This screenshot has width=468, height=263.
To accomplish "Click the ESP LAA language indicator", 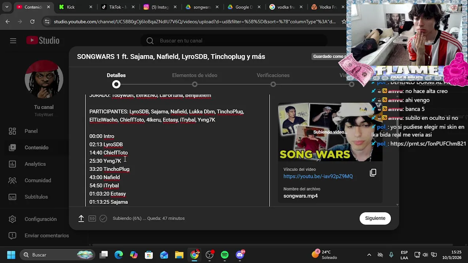I will 404,255.
